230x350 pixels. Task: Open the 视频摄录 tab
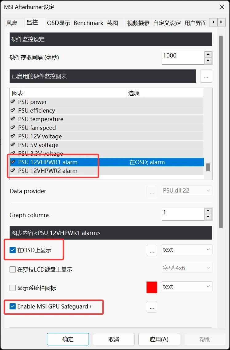click(138, 23)
